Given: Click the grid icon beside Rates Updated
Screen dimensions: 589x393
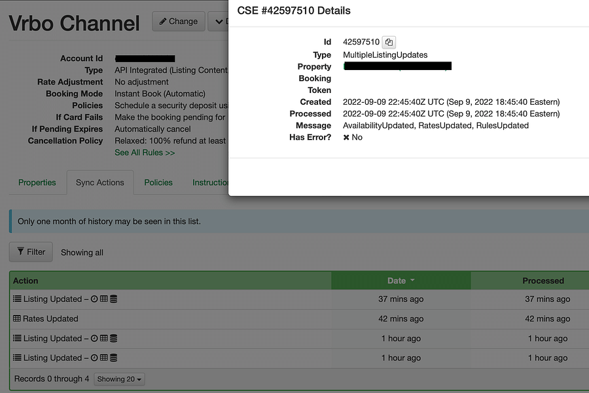Looking at the screenshot, I should (x=17, y=319).
